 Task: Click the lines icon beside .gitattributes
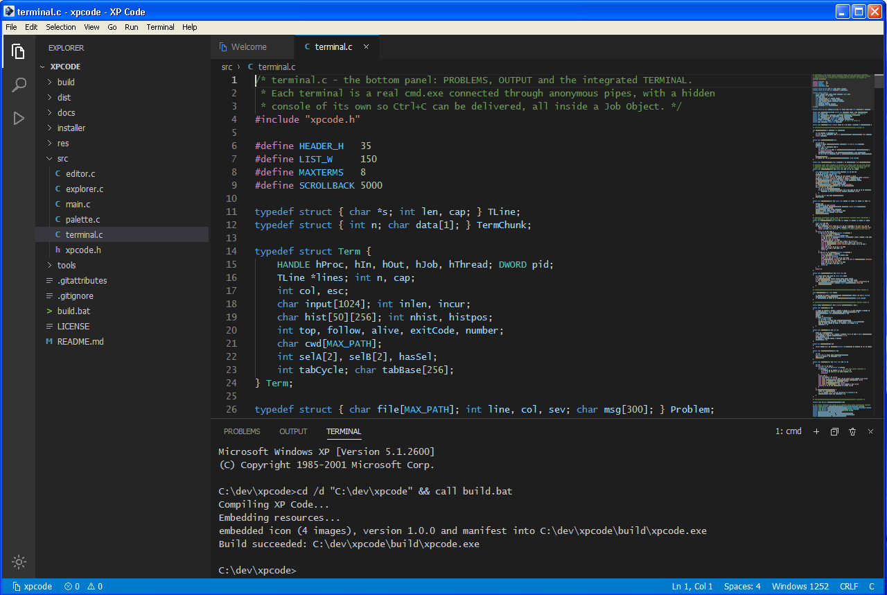pyautogui.click(x=49, y=280)
